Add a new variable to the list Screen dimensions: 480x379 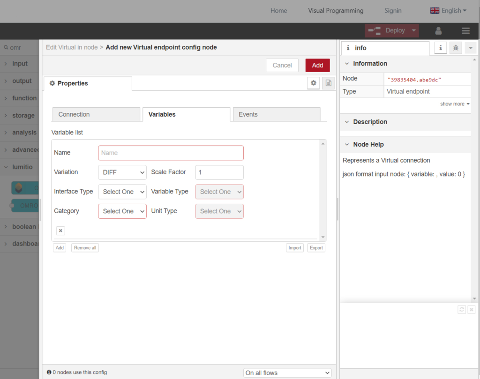click(x=60, y=248)
